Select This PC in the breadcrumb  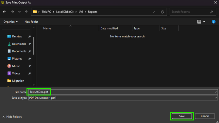[x=46, y=12]
